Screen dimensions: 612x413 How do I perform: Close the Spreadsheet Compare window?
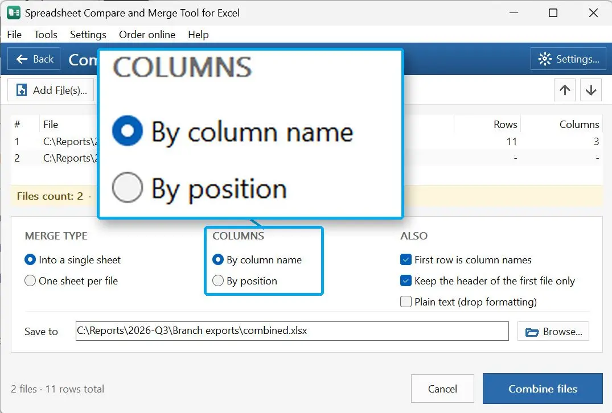[x=593, y=13]
